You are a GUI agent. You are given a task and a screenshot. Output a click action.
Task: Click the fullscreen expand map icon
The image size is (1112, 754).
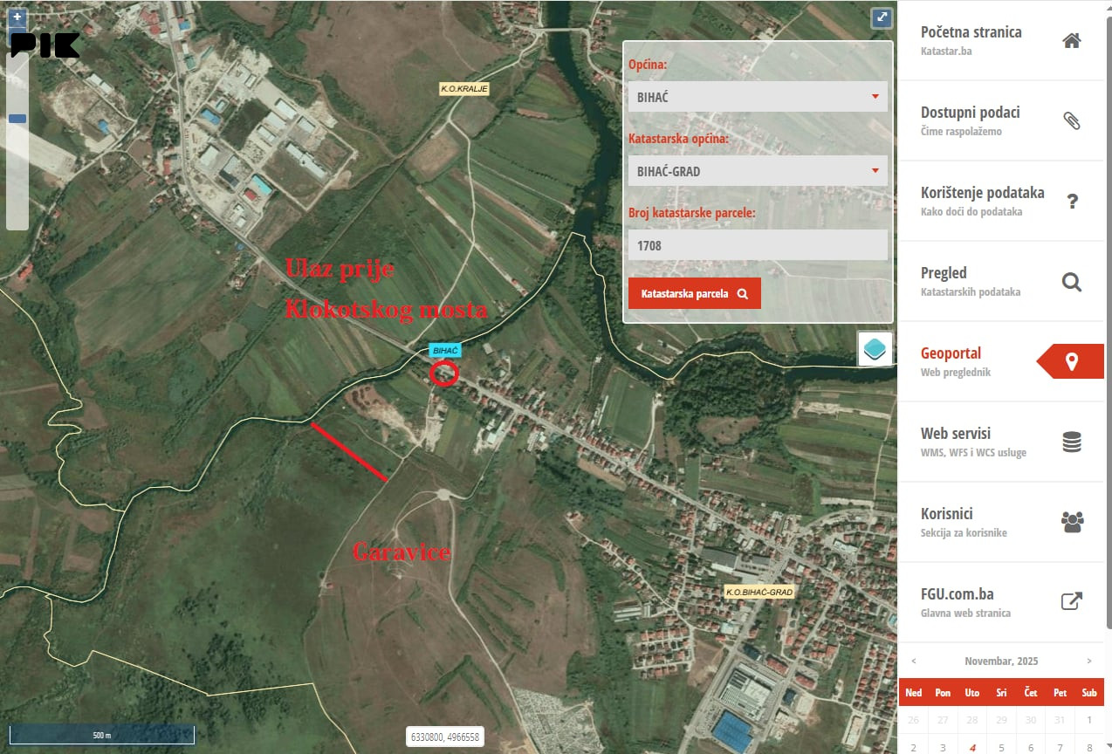[x=882, y=18]
